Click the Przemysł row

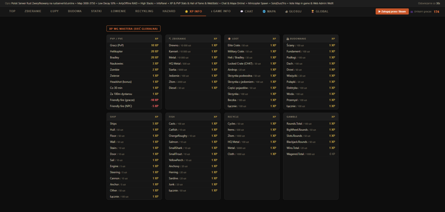pyautogui.click(x=311, y=100)
